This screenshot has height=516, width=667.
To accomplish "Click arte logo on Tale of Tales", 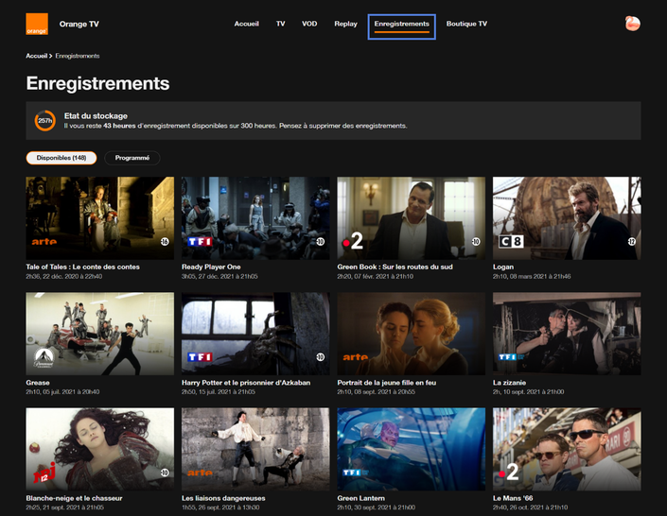I will pyautogui.click(x=44, y=241).
